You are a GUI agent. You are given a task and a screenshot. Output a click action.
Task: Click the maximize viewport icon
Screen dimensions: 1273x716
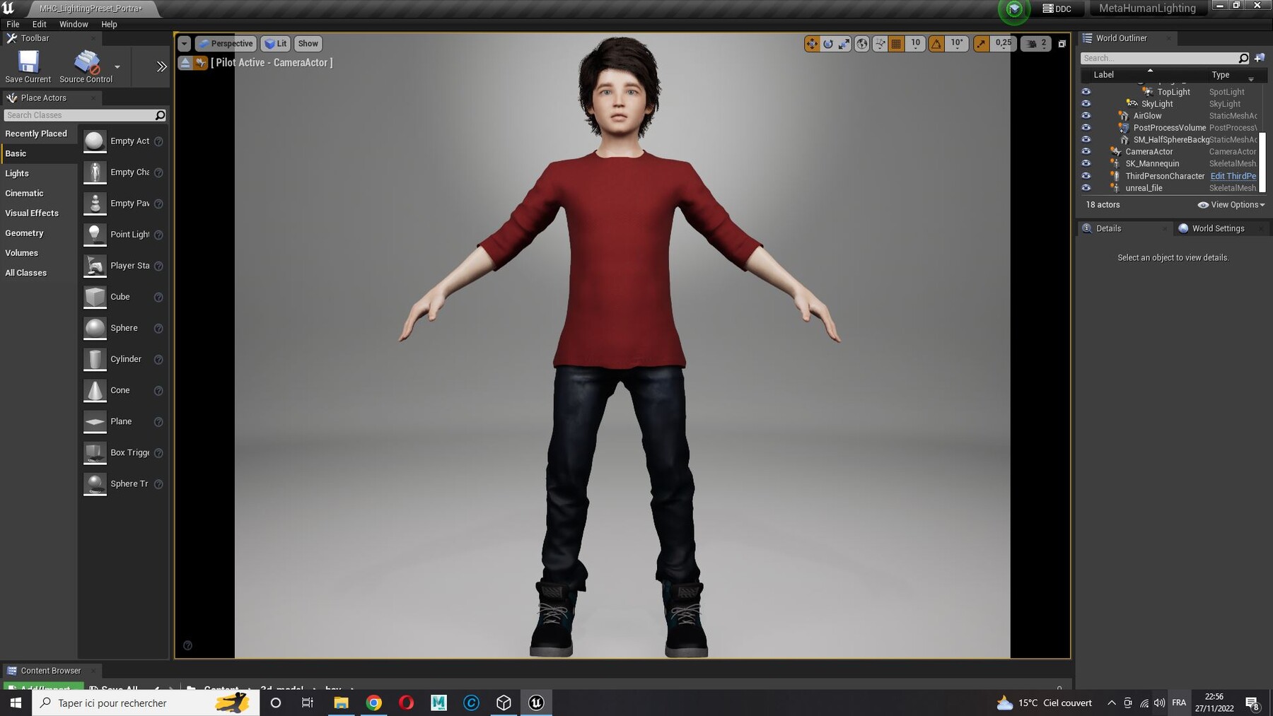tap(1062, 43)
